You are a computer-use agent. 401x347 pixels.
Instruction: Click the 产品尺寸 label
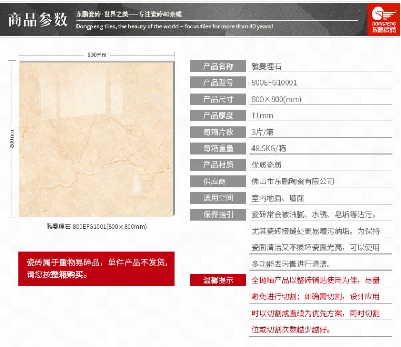click(x=218, y=99)
